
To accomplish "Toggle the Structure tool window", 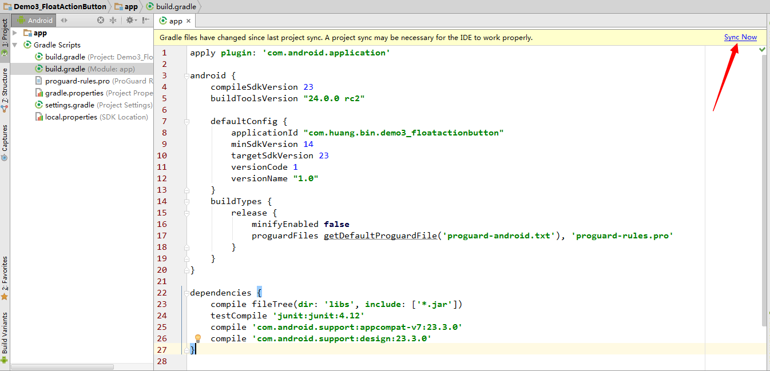I will pyautogui.click(x=5, y=86).
